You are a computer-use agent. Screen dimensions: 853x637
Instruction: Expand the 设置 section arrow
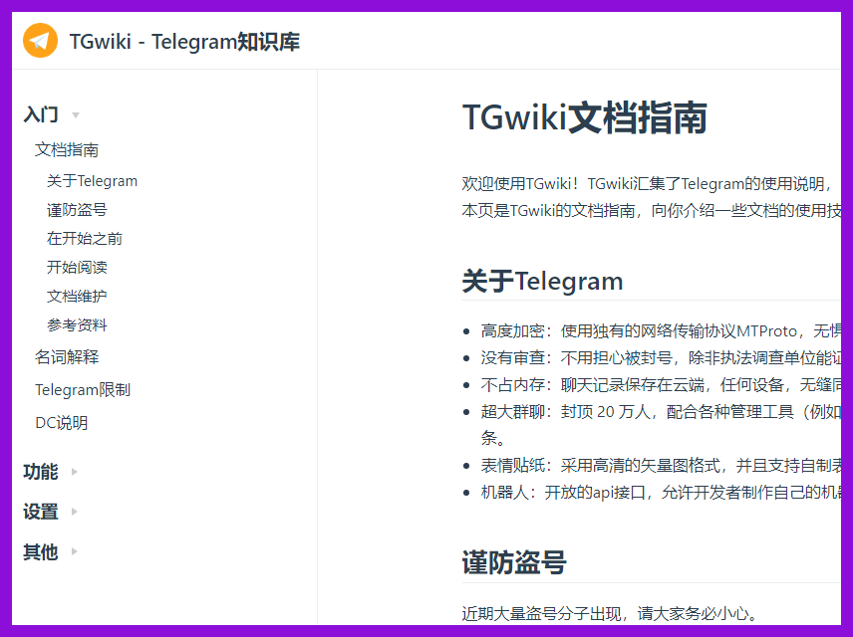click(x=75, y=512)
